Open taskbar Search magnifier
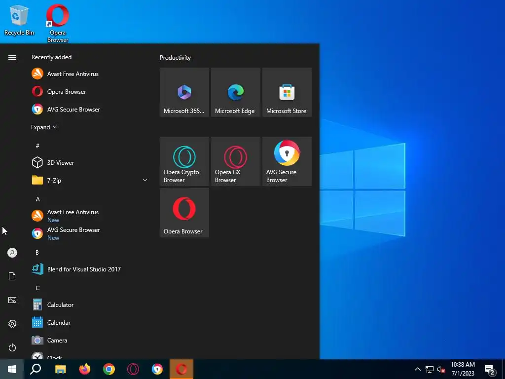 (36, 369)
